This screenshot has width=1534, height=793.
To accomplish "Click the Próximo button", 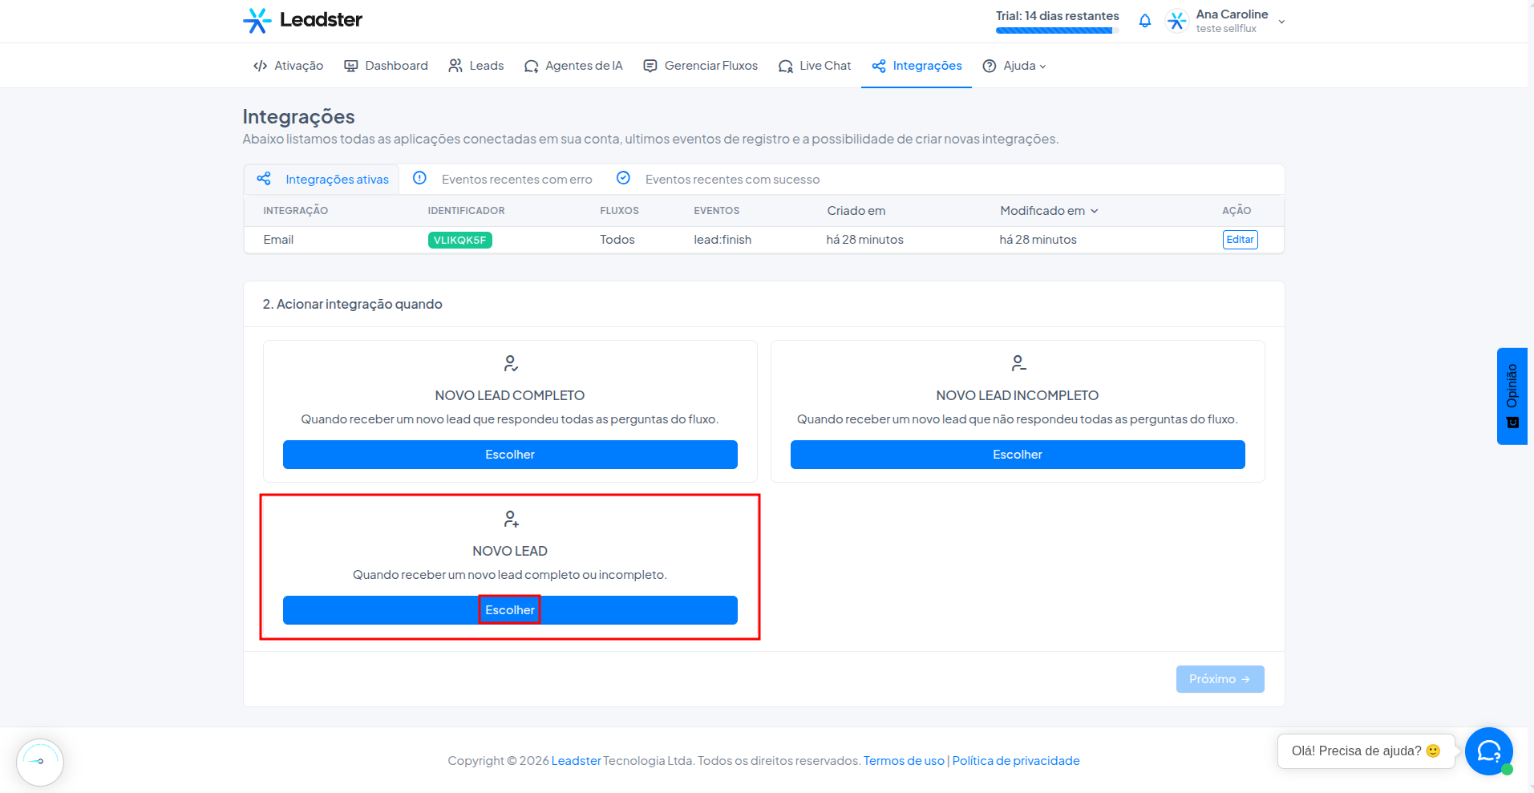I will click(1220, 679).
